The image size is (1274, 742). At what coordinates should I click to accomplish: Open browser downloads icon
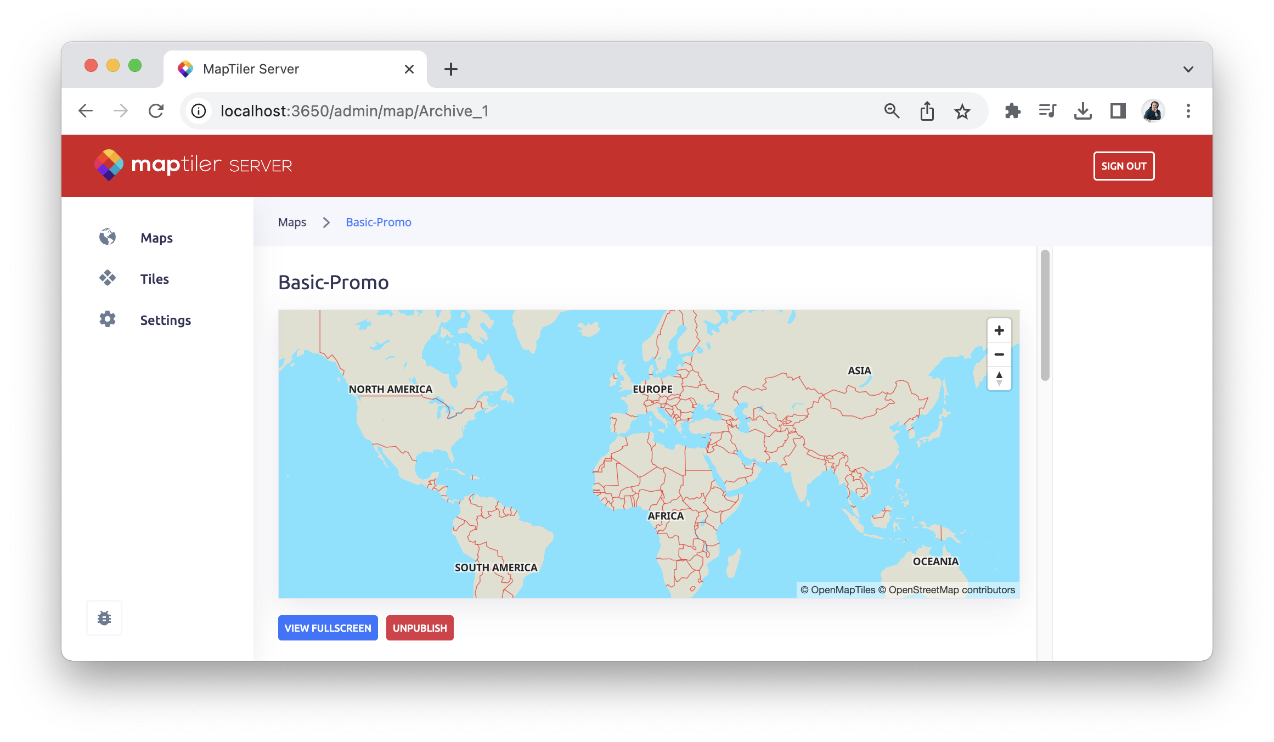point(1083,111)
